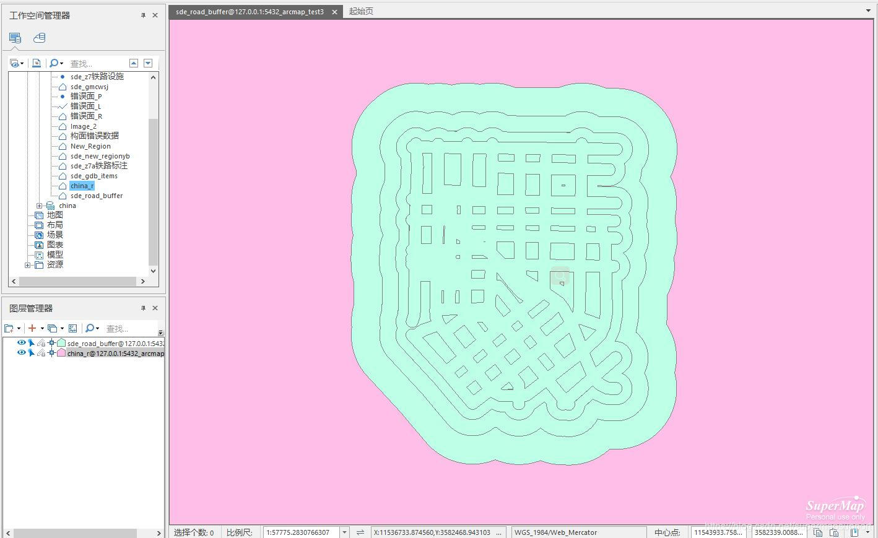Viewport: 878px width, 538px height.
Task: Open the display filter dropdown arrow in workspace toolbar
Action: coord(22,64)
